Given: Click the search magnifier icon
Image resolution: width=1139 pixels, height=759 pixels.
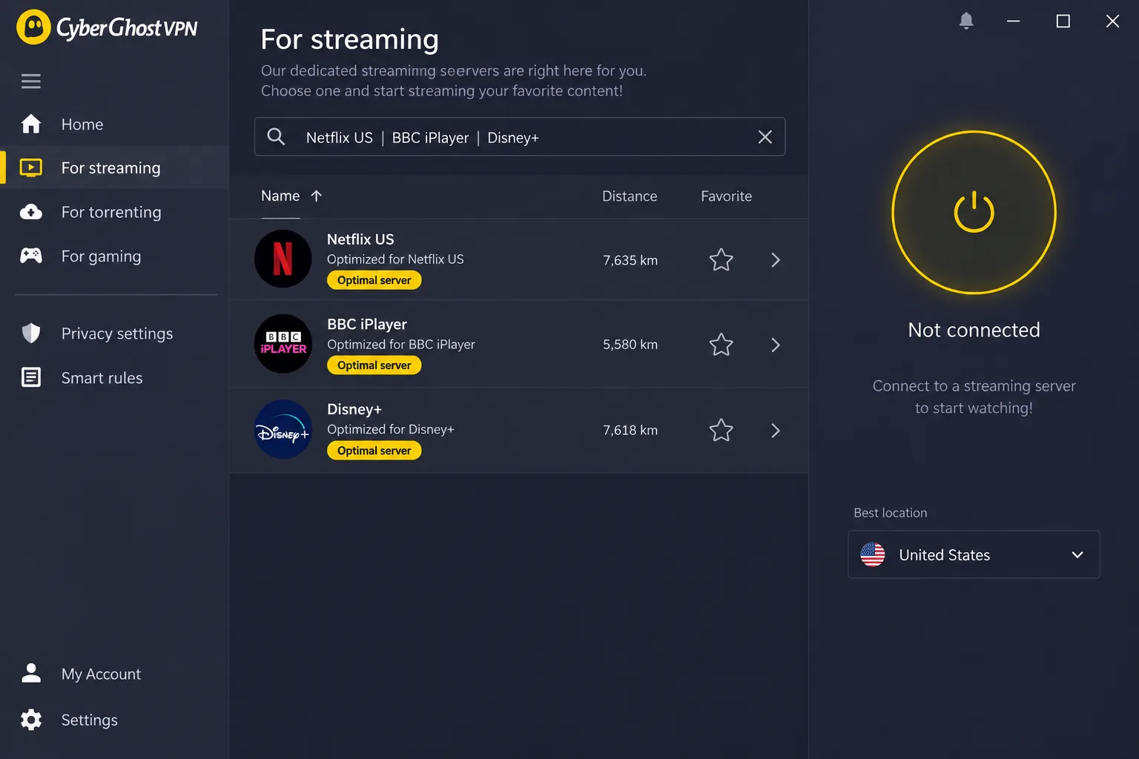Looking at the screenshot, I should tap(276, 136).
